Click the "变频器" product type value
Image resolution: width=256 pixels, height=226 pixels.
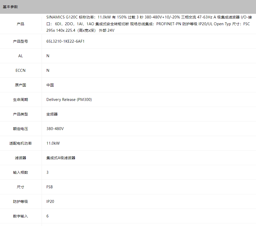[x=52, y=114]
